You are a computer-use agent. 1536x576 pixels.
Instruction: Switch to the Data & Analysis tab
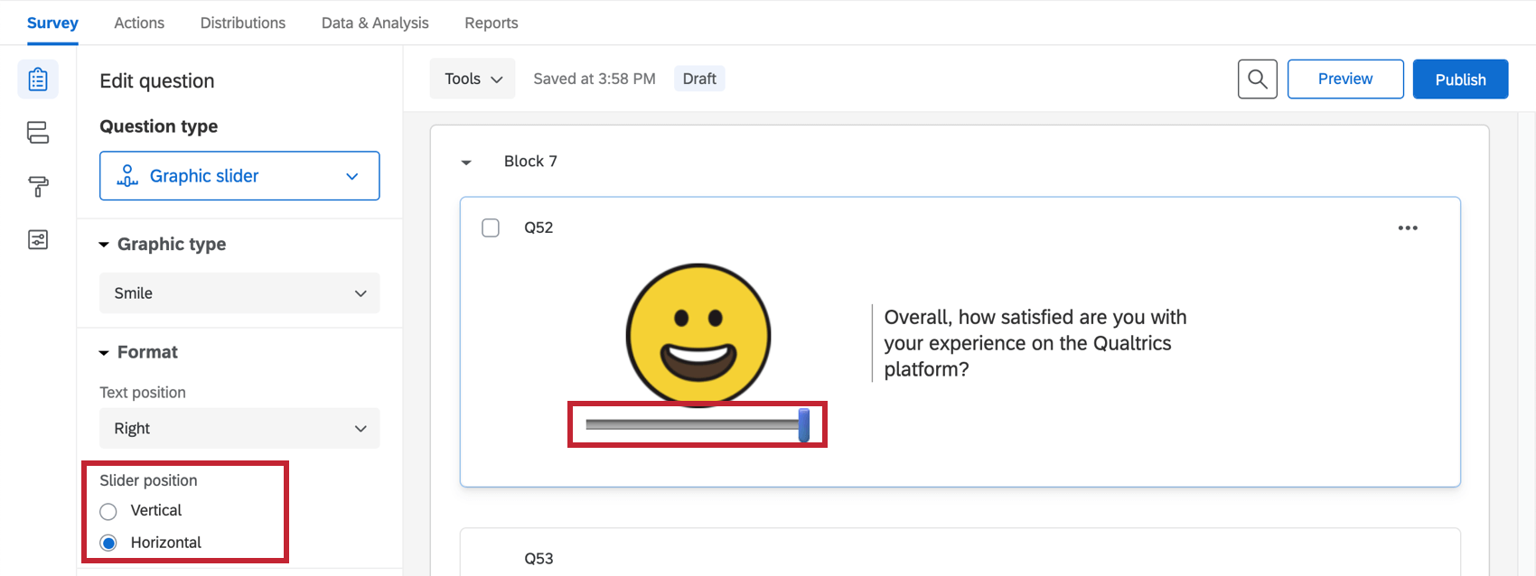(375, 23)
